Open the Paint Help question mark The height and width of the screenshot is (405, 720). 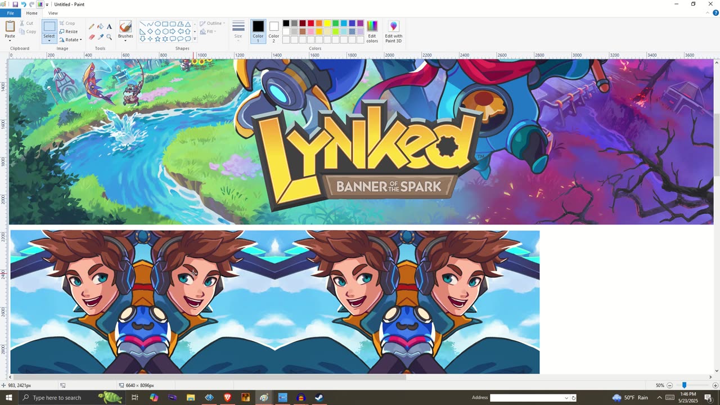pos(715,13)
